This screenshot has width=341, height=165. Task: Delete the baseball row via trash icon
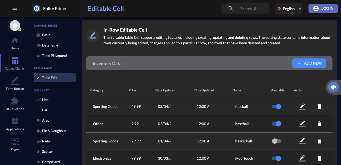pos(319,124)
